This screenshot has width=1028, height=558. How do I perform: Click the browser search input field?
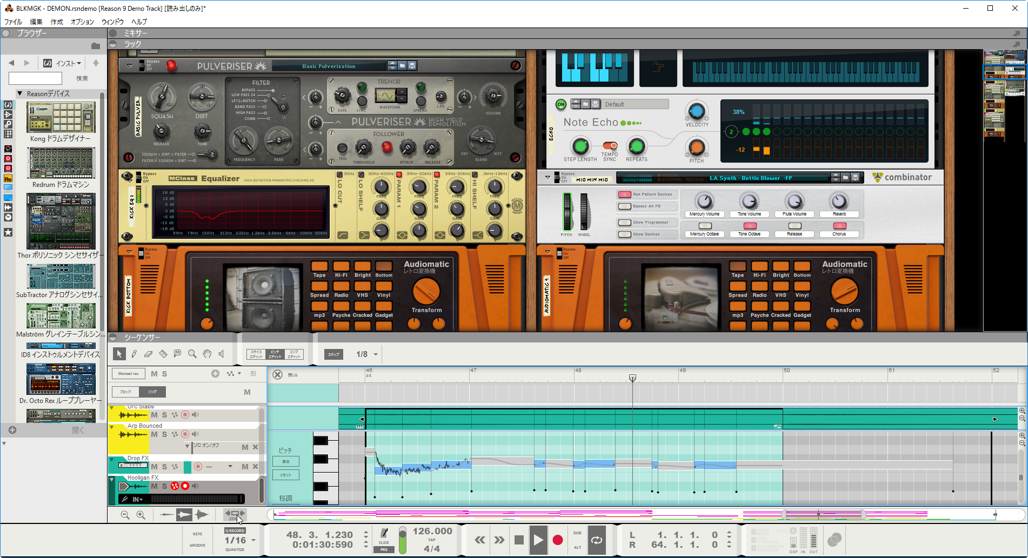36,78
